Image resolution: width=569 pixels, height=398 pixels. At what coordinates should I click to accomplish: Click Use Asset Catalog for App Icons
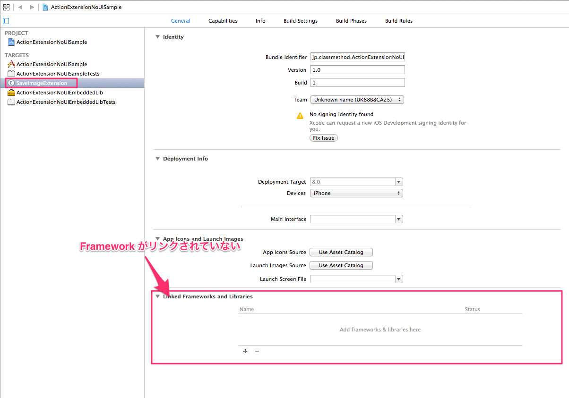coord(341,252)
